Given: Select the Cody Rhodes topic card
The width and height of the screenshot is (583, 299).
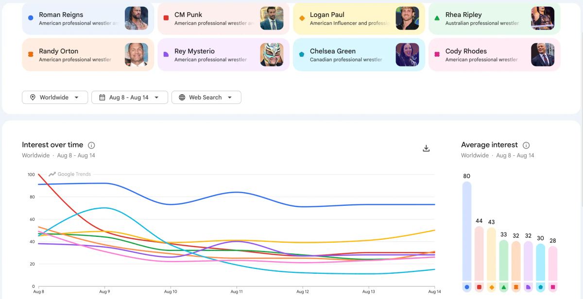Looking at the screenshot, I should click(495, 55).
